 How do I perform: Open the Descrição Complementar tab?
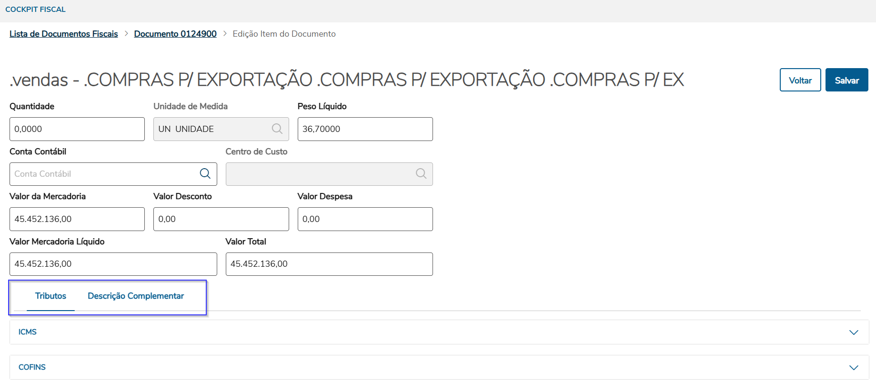[136, 296]
